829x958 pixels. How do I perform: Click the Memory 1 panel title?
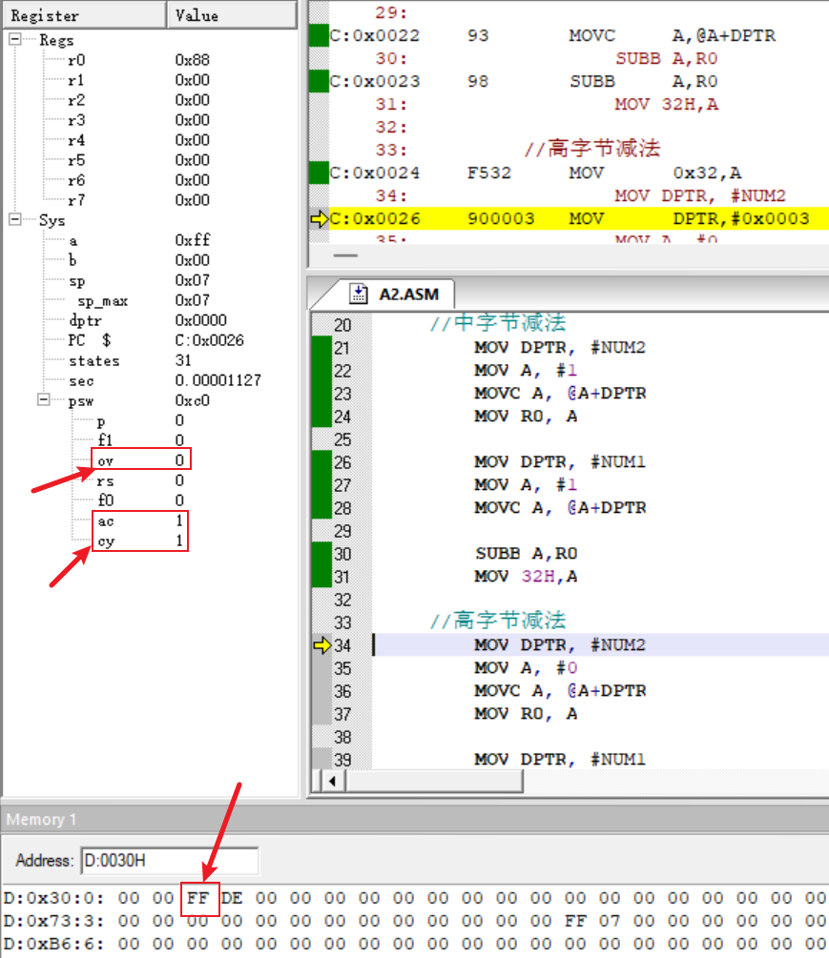pyautogui.click(x=42, y=820)
